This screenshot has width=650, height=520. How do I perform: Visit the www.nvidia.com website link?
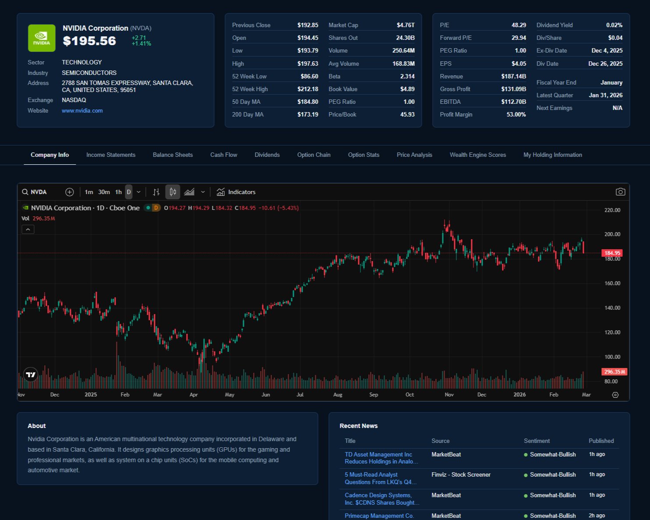tap(82, 110)
